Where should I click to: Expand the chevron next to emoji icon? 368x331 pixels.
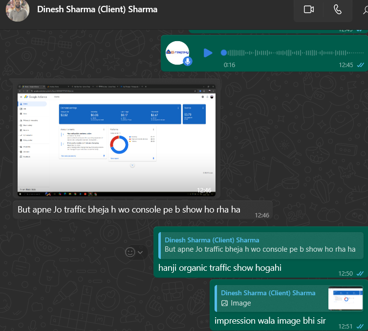[x=141, y=252]
